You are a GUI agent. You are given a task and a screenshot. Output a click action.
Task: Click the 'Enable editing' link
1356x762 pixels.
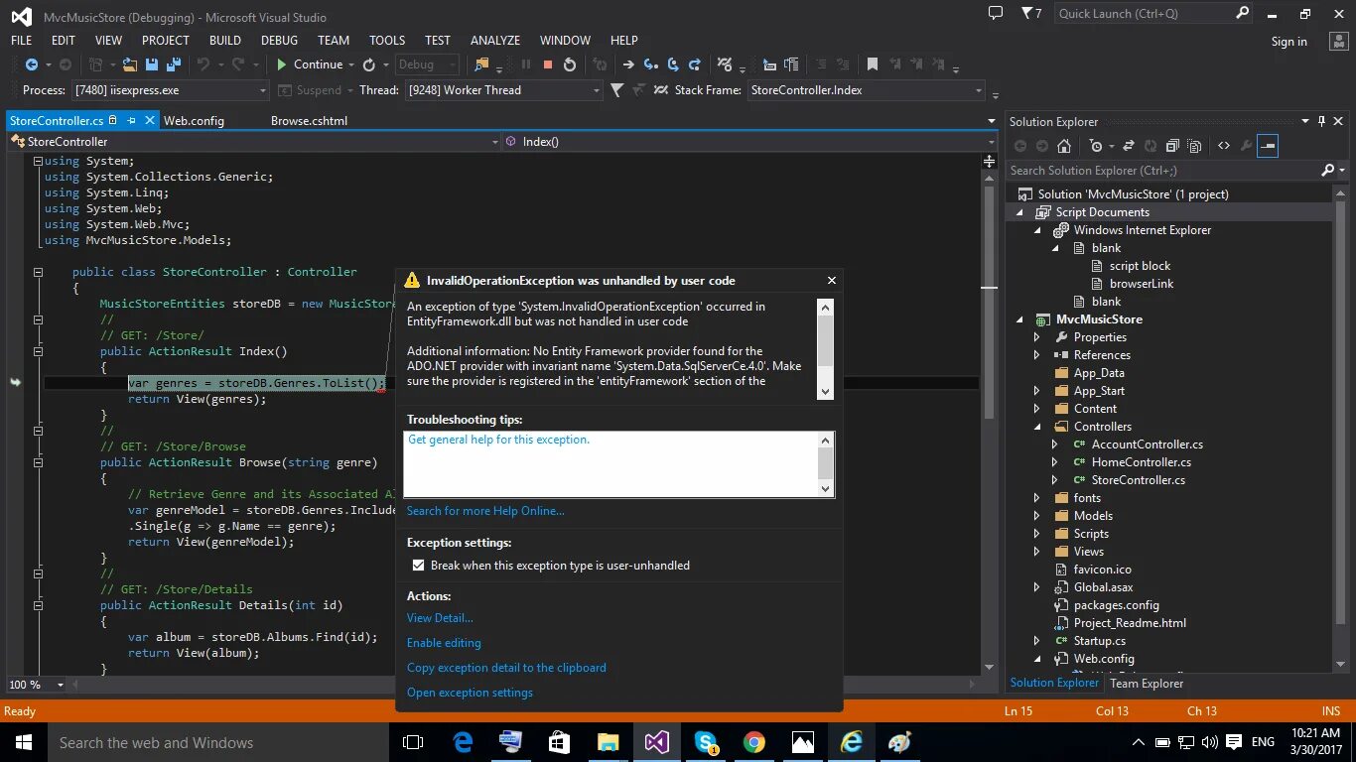444,643
